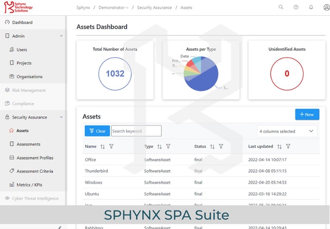330x229 pixels.
Task: Click the search magnifier icon in header
Action: pyautogui.click(x=281, y=7)
